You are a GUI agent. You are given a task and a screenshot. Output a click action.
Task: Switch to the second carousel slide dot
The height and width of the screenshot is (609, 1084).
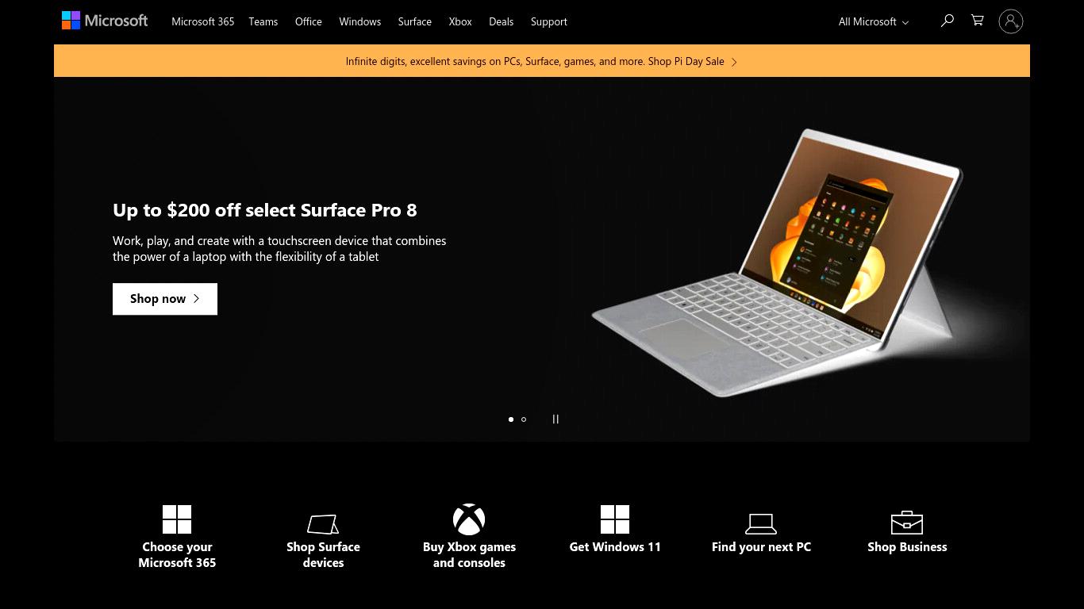524,419
